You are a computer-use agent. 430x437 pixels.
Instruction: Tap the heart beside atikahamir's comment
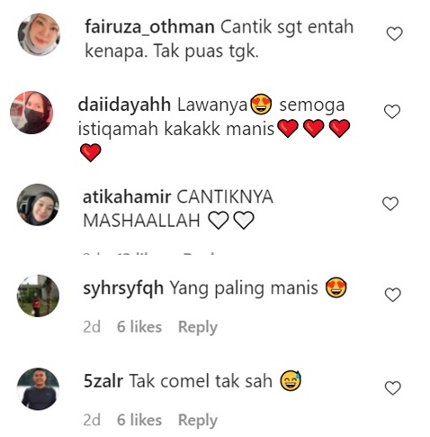coord(390,204)
